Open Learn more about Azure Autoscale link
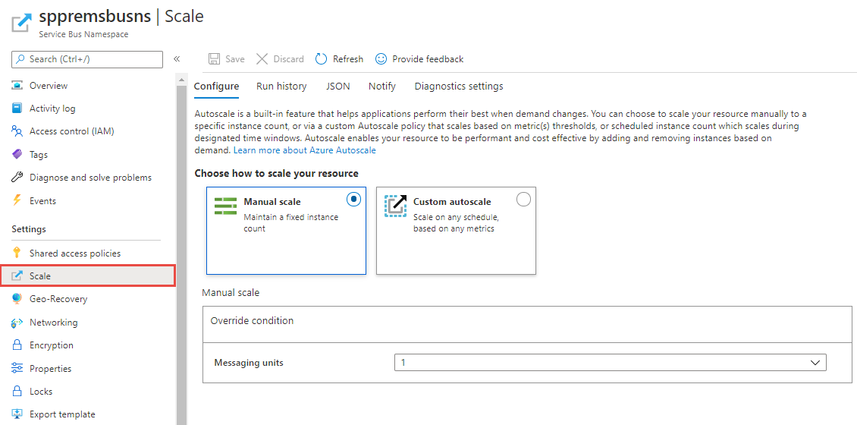The image size is (857, 425). point(304,150)
